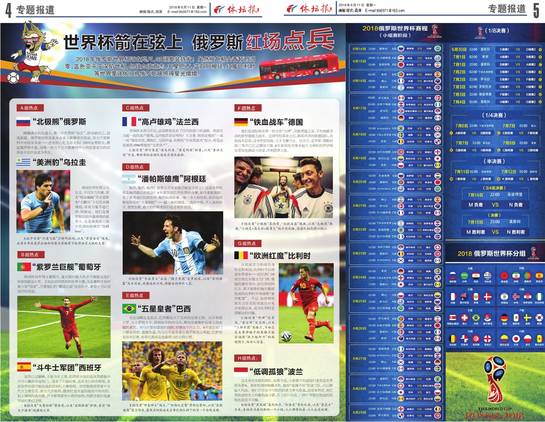Viewport: 545px width, 422px height.
Task: Click the German players photo under 德国
Action: click(283, 187)
